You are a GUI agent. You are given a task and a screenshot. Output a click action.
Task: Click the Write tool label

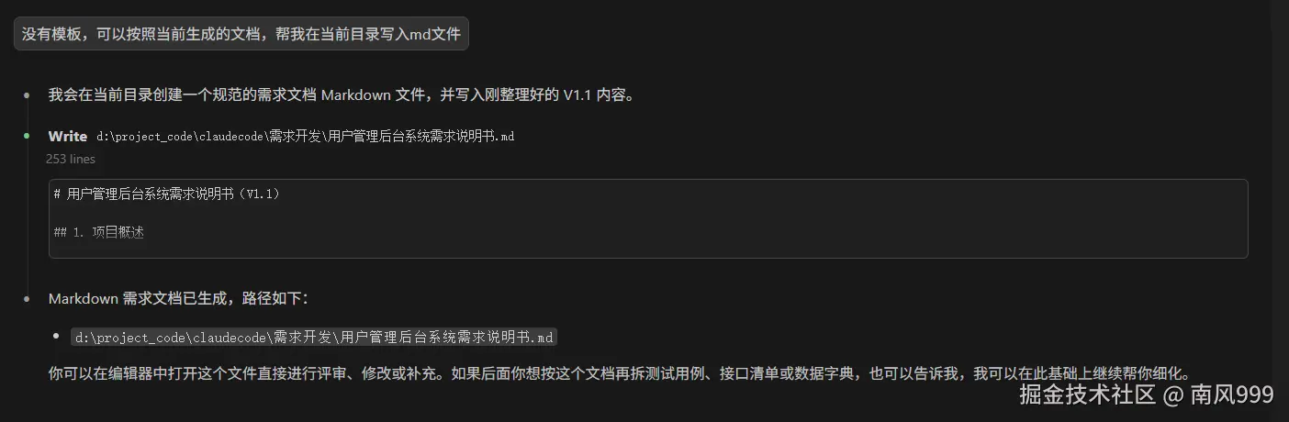pos(68,136)
